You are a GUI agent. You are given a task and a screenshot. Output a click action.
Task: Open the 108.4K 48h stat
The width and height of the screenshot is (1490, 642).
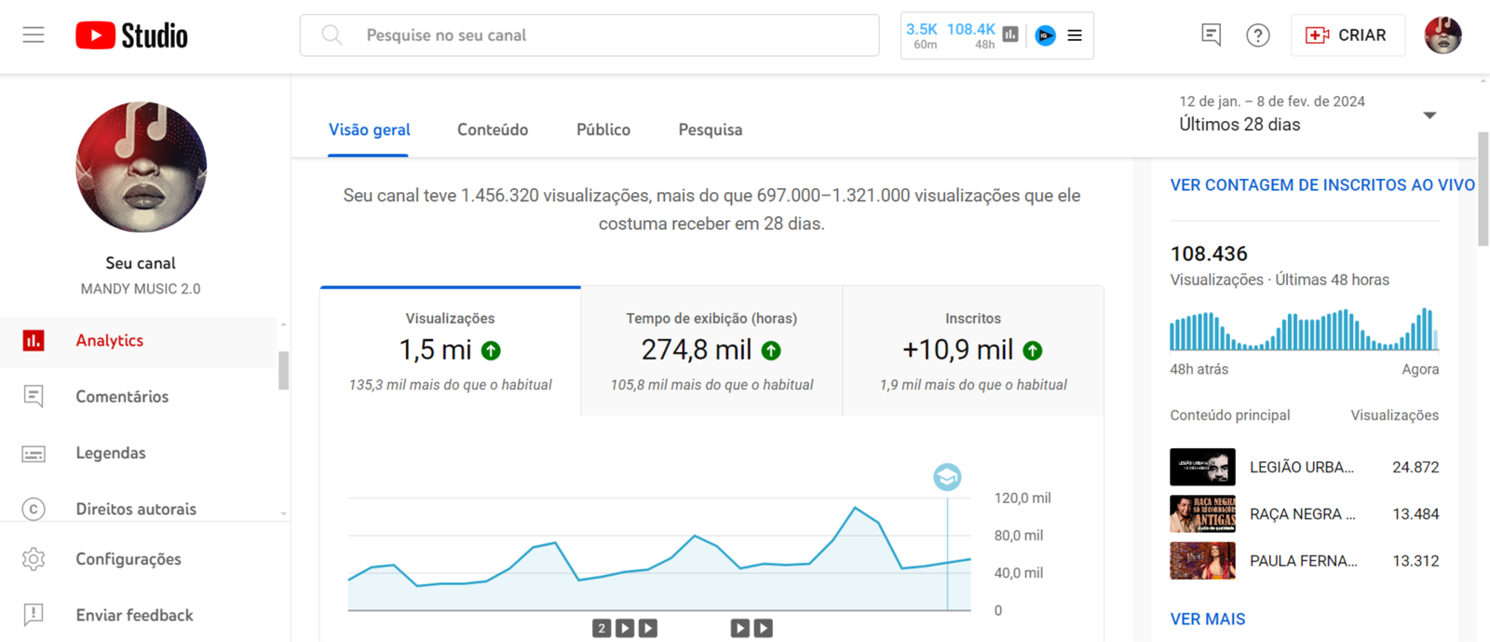tap(971, 35)
